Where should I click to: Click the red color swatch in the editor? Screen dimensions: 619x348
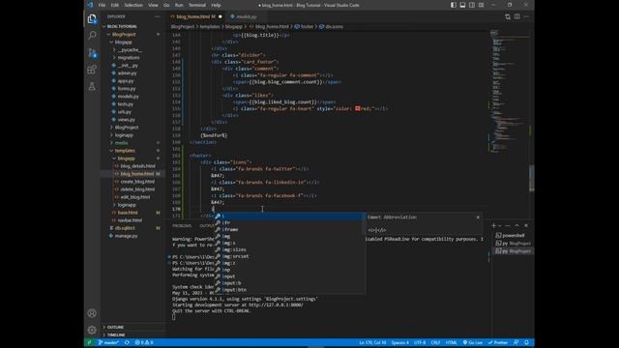[x=357, y=108]
